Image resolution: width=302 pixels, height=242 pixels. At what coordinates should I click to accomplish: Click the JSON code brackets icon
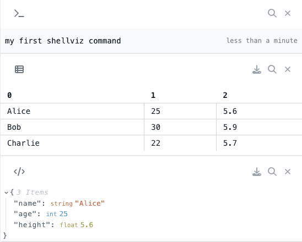[19, 172]
